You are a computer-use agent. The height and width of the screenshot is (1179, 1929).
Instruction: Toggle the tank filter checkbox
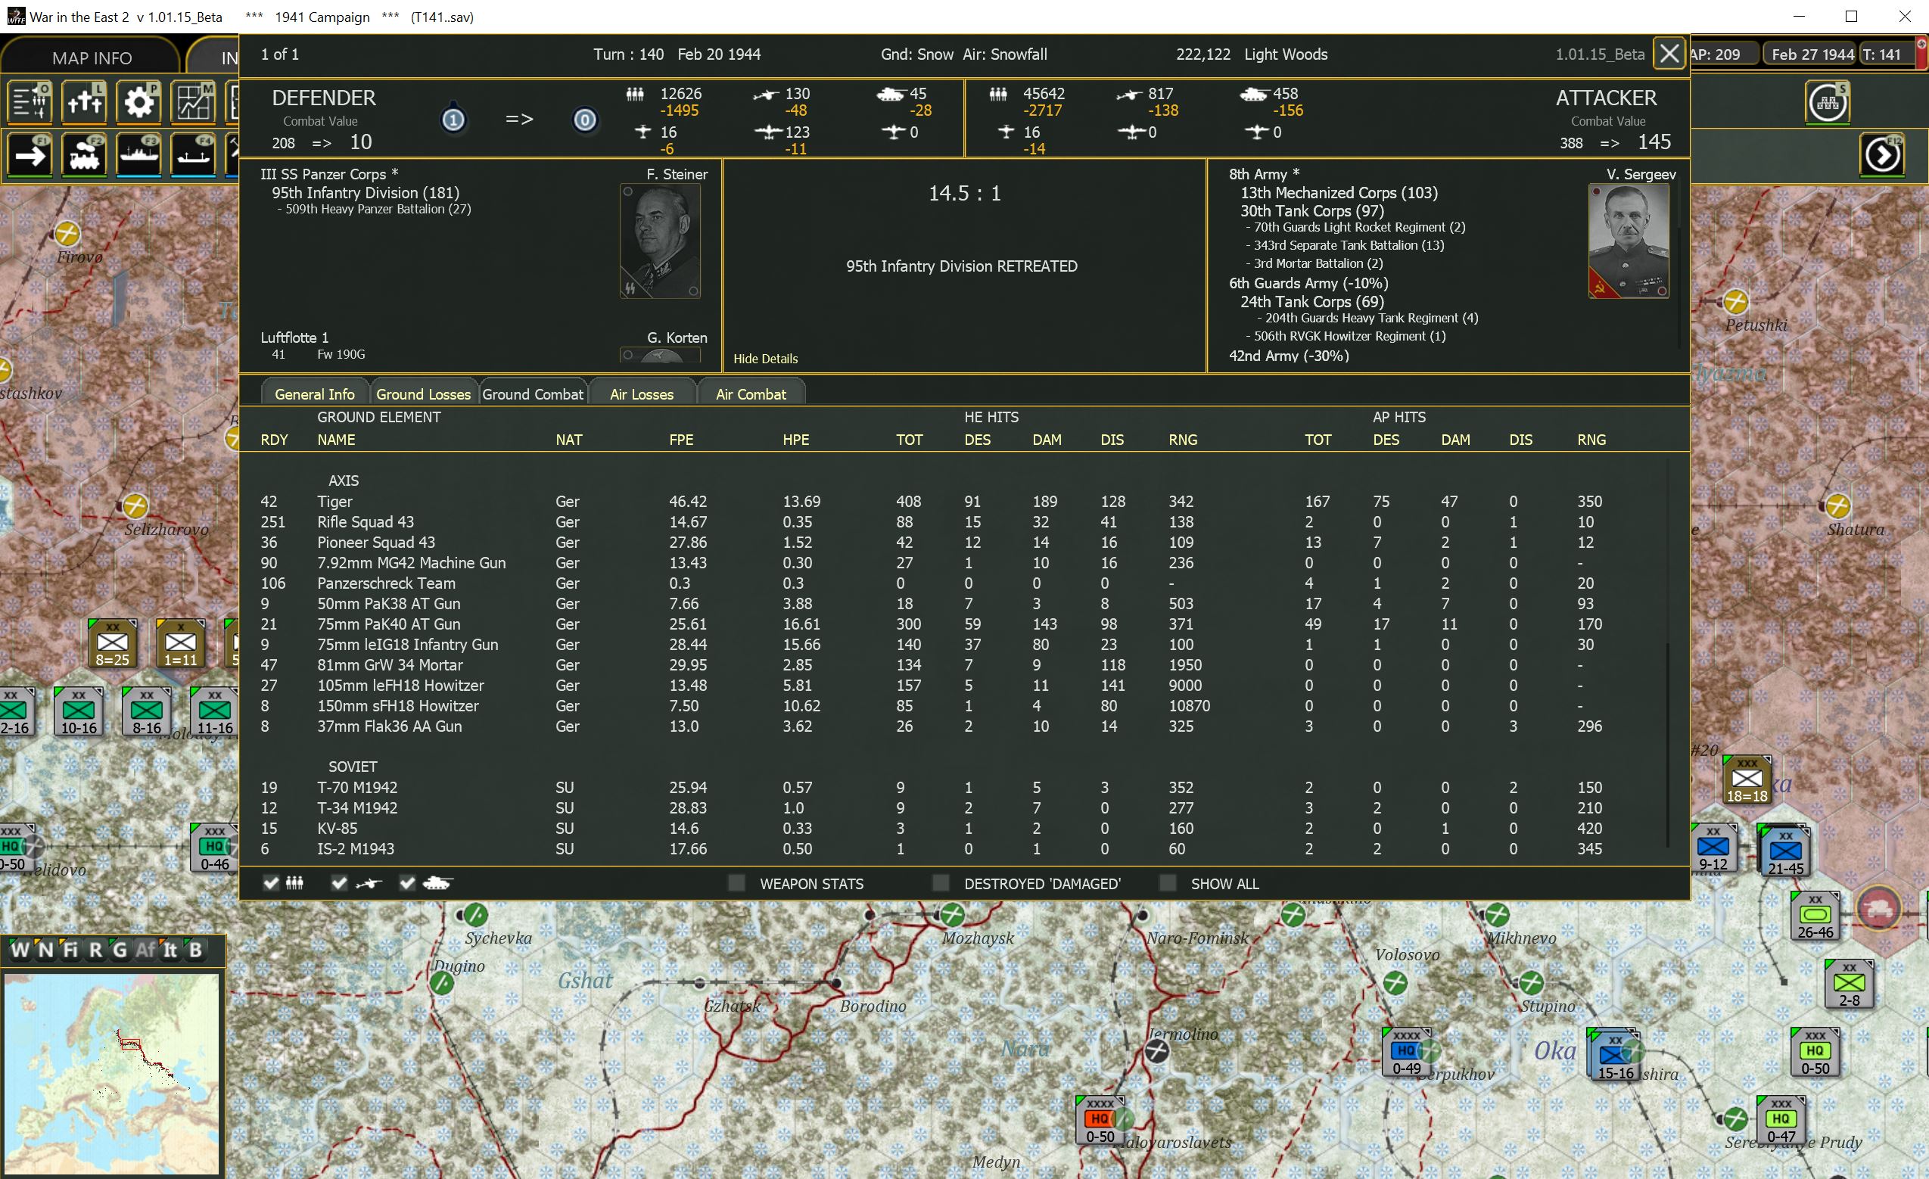coord(407,883)
